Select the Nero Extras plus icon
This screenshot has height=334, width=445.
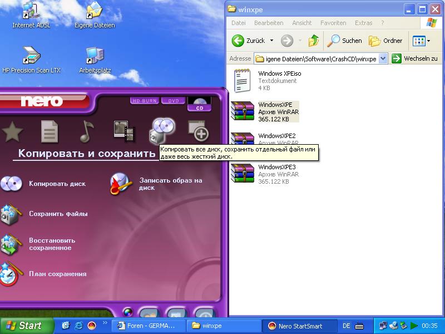pyautogui.click(x=199, y=131)
